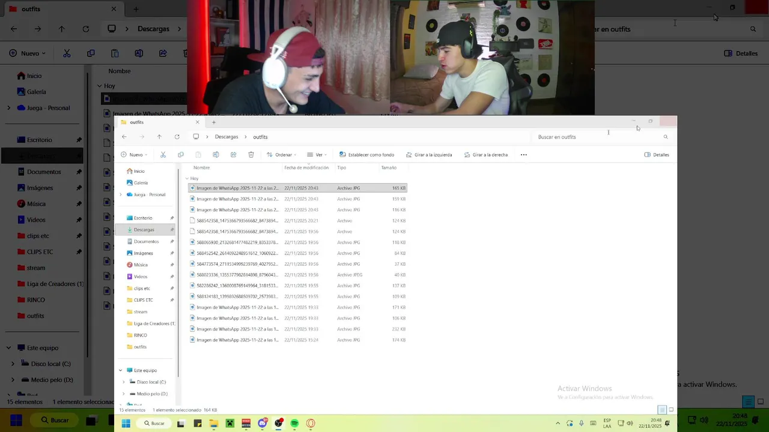This screenshot has width=769, height=432.
Task: Select outfits tab in front window
Action: (x=159, y=122)
